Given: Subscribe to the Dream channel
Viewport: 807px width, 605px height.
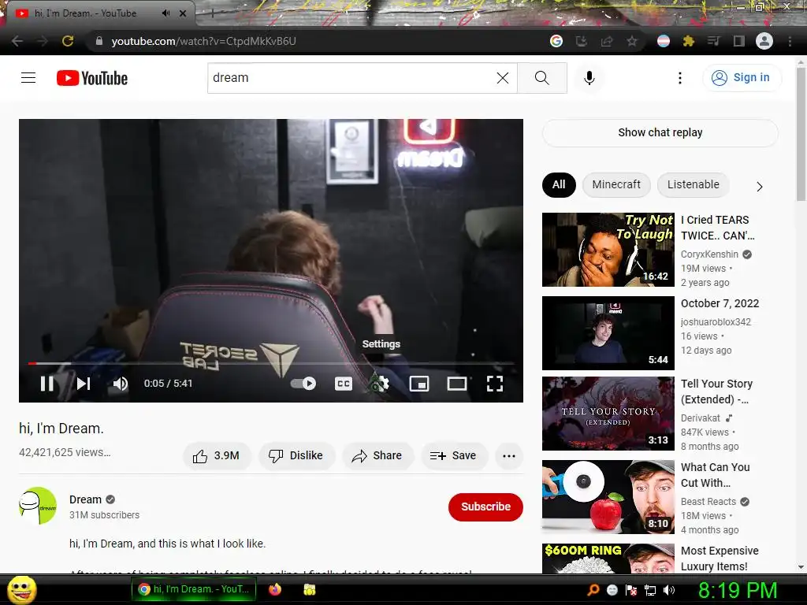Looking at the screenshot, I should click(x=485, y=507).
